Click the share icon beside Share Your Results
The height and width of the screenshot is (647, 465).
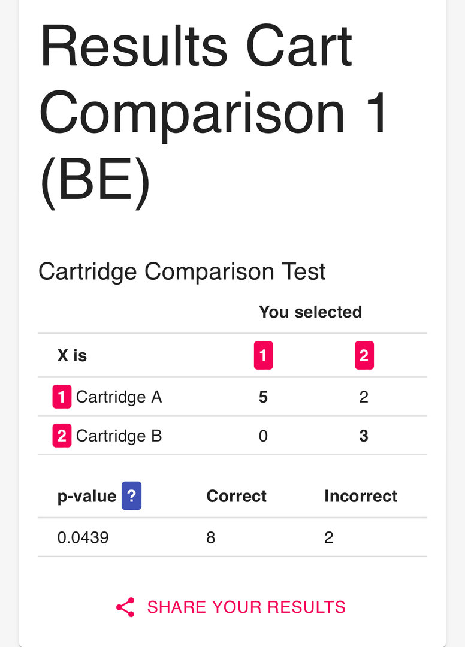point(125,607)
